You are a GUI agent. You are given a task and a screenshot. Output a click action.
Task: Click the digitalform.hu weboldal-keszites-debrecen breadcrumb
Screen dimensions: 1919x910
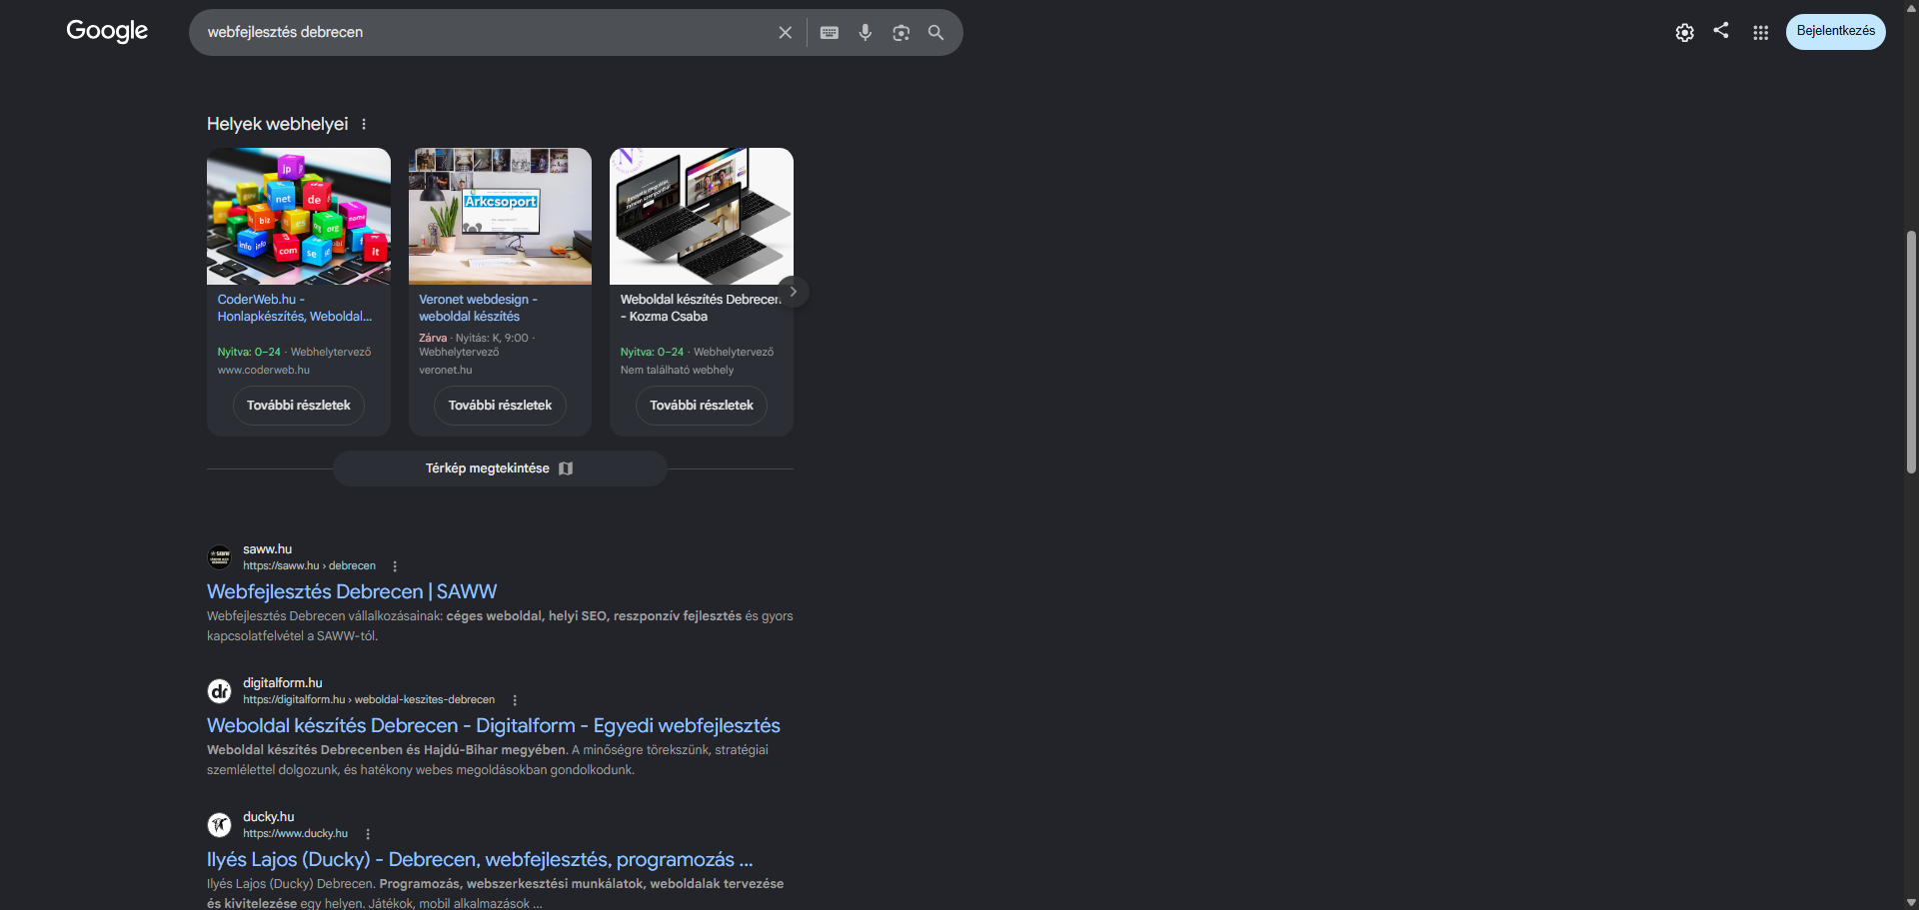point(369,699)
